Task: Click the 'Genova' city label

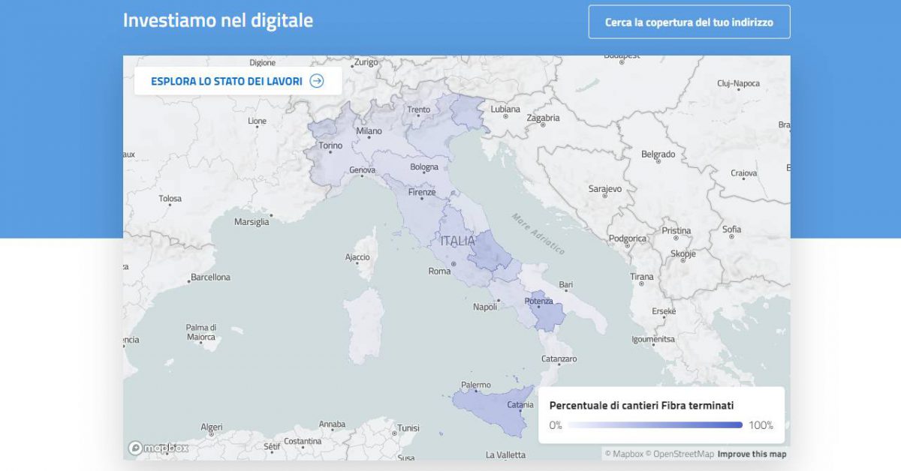Action: tap(362, 170)
